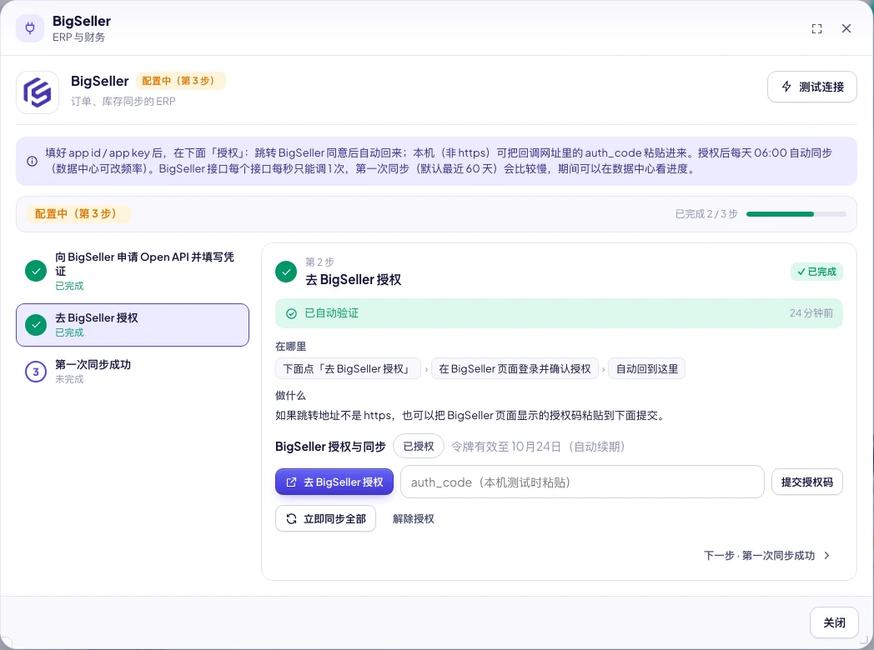Click the lightning icon on 测试连接
This screenshot has height=650, width=874.
pos(786,87)
